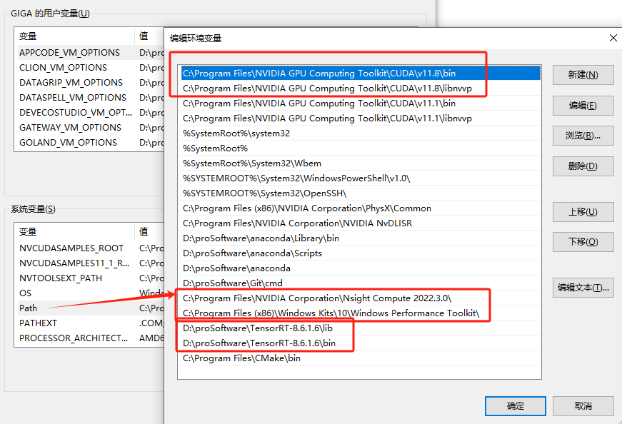
Task: Select the plain %SystemRoot% entry
Action: 359,148
